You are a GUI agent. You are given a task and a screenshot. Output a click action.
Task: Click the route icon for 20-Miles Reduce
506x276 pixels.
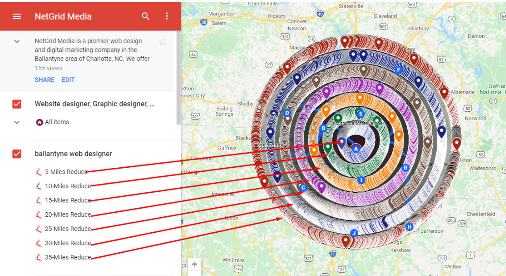(x=39, y=215)
